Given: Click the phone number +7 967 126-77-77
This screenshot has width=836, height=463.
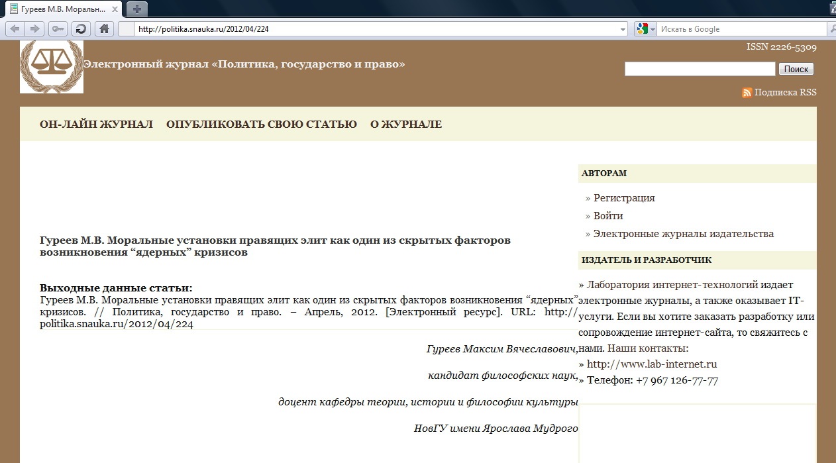Looking at the screenshot, I should click(x=677, y=381).
